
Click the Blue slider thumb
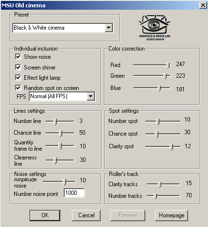[159, 88]
